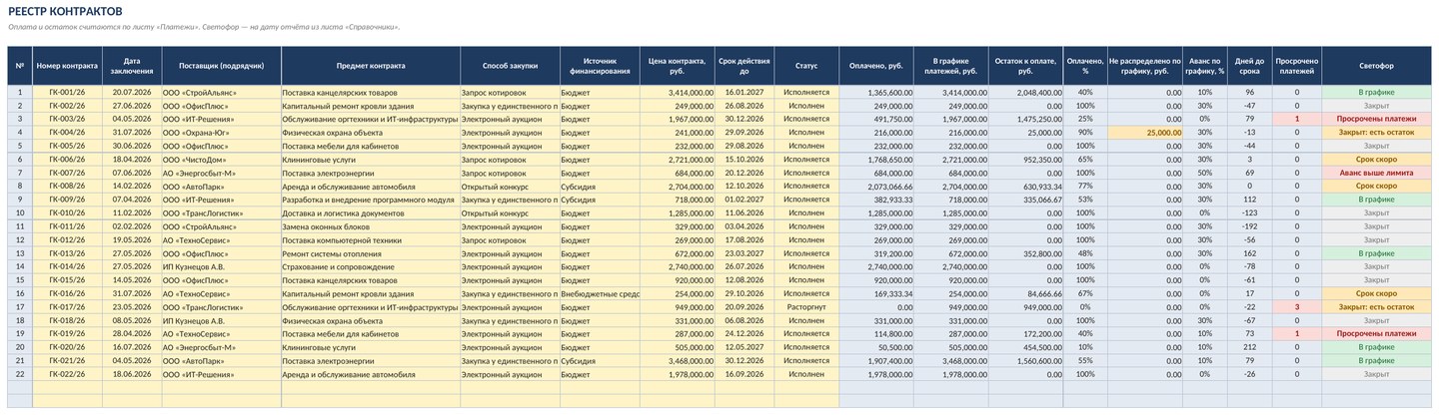Select supplier ООО «Охрана-Юг»
Image resolution: width=1439 pixels, height=415 pixels.
221,132
